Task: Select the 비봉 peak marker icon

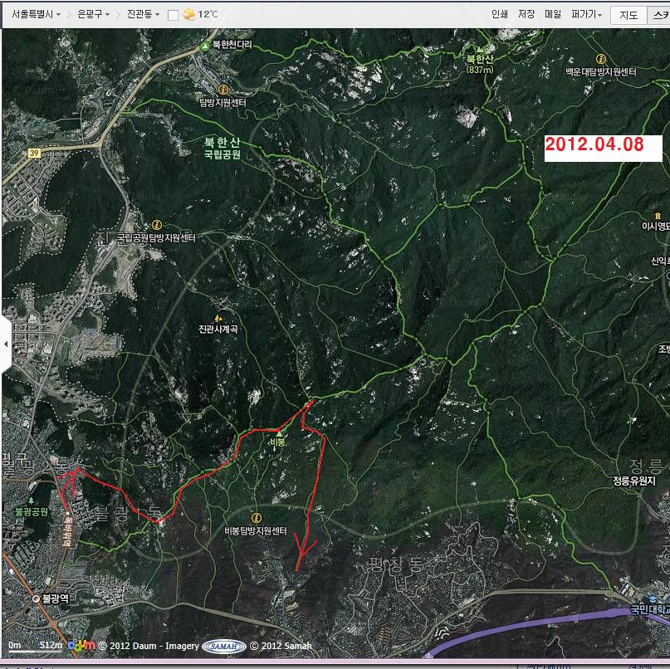Action: tap(279, 432)
